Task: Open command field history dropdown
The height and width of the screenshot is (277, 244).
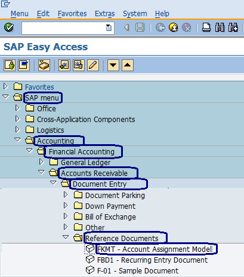Action: click(109, 28)
